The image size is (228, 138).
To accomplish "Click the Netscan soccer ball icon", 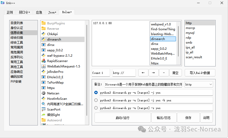I will pos(44,93).
